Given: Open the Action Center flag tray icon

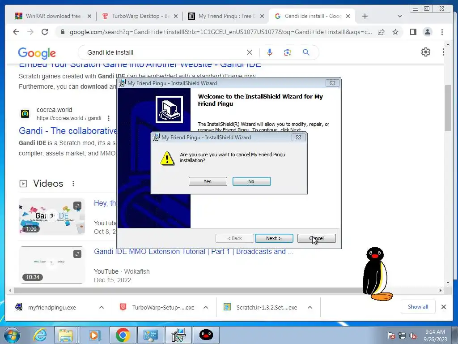Looking at the screenshot, I should (391, 335).
